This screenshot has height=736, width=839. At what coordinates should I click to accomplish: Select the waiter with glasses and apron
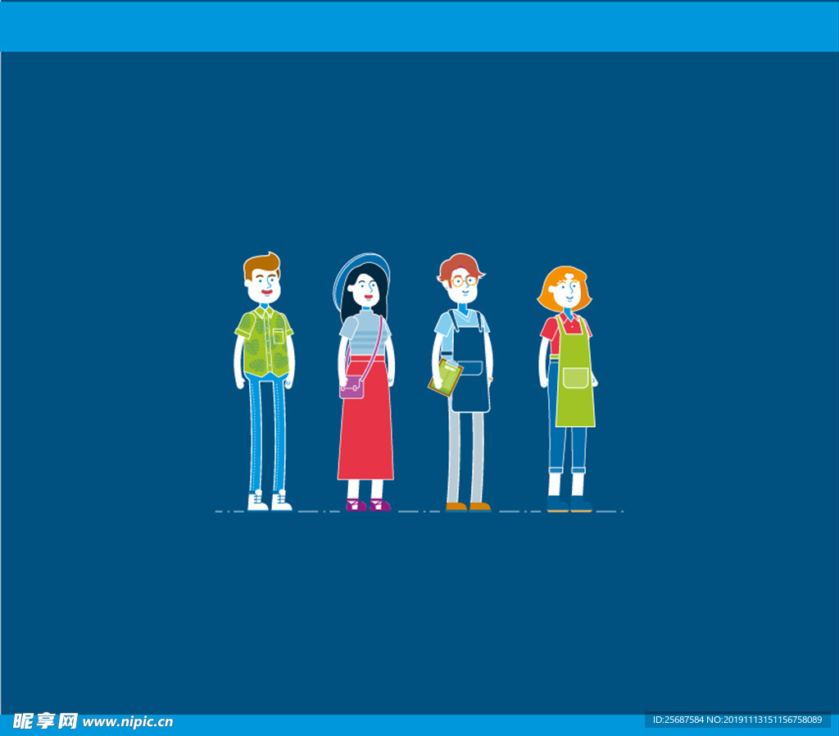(462, 382)
